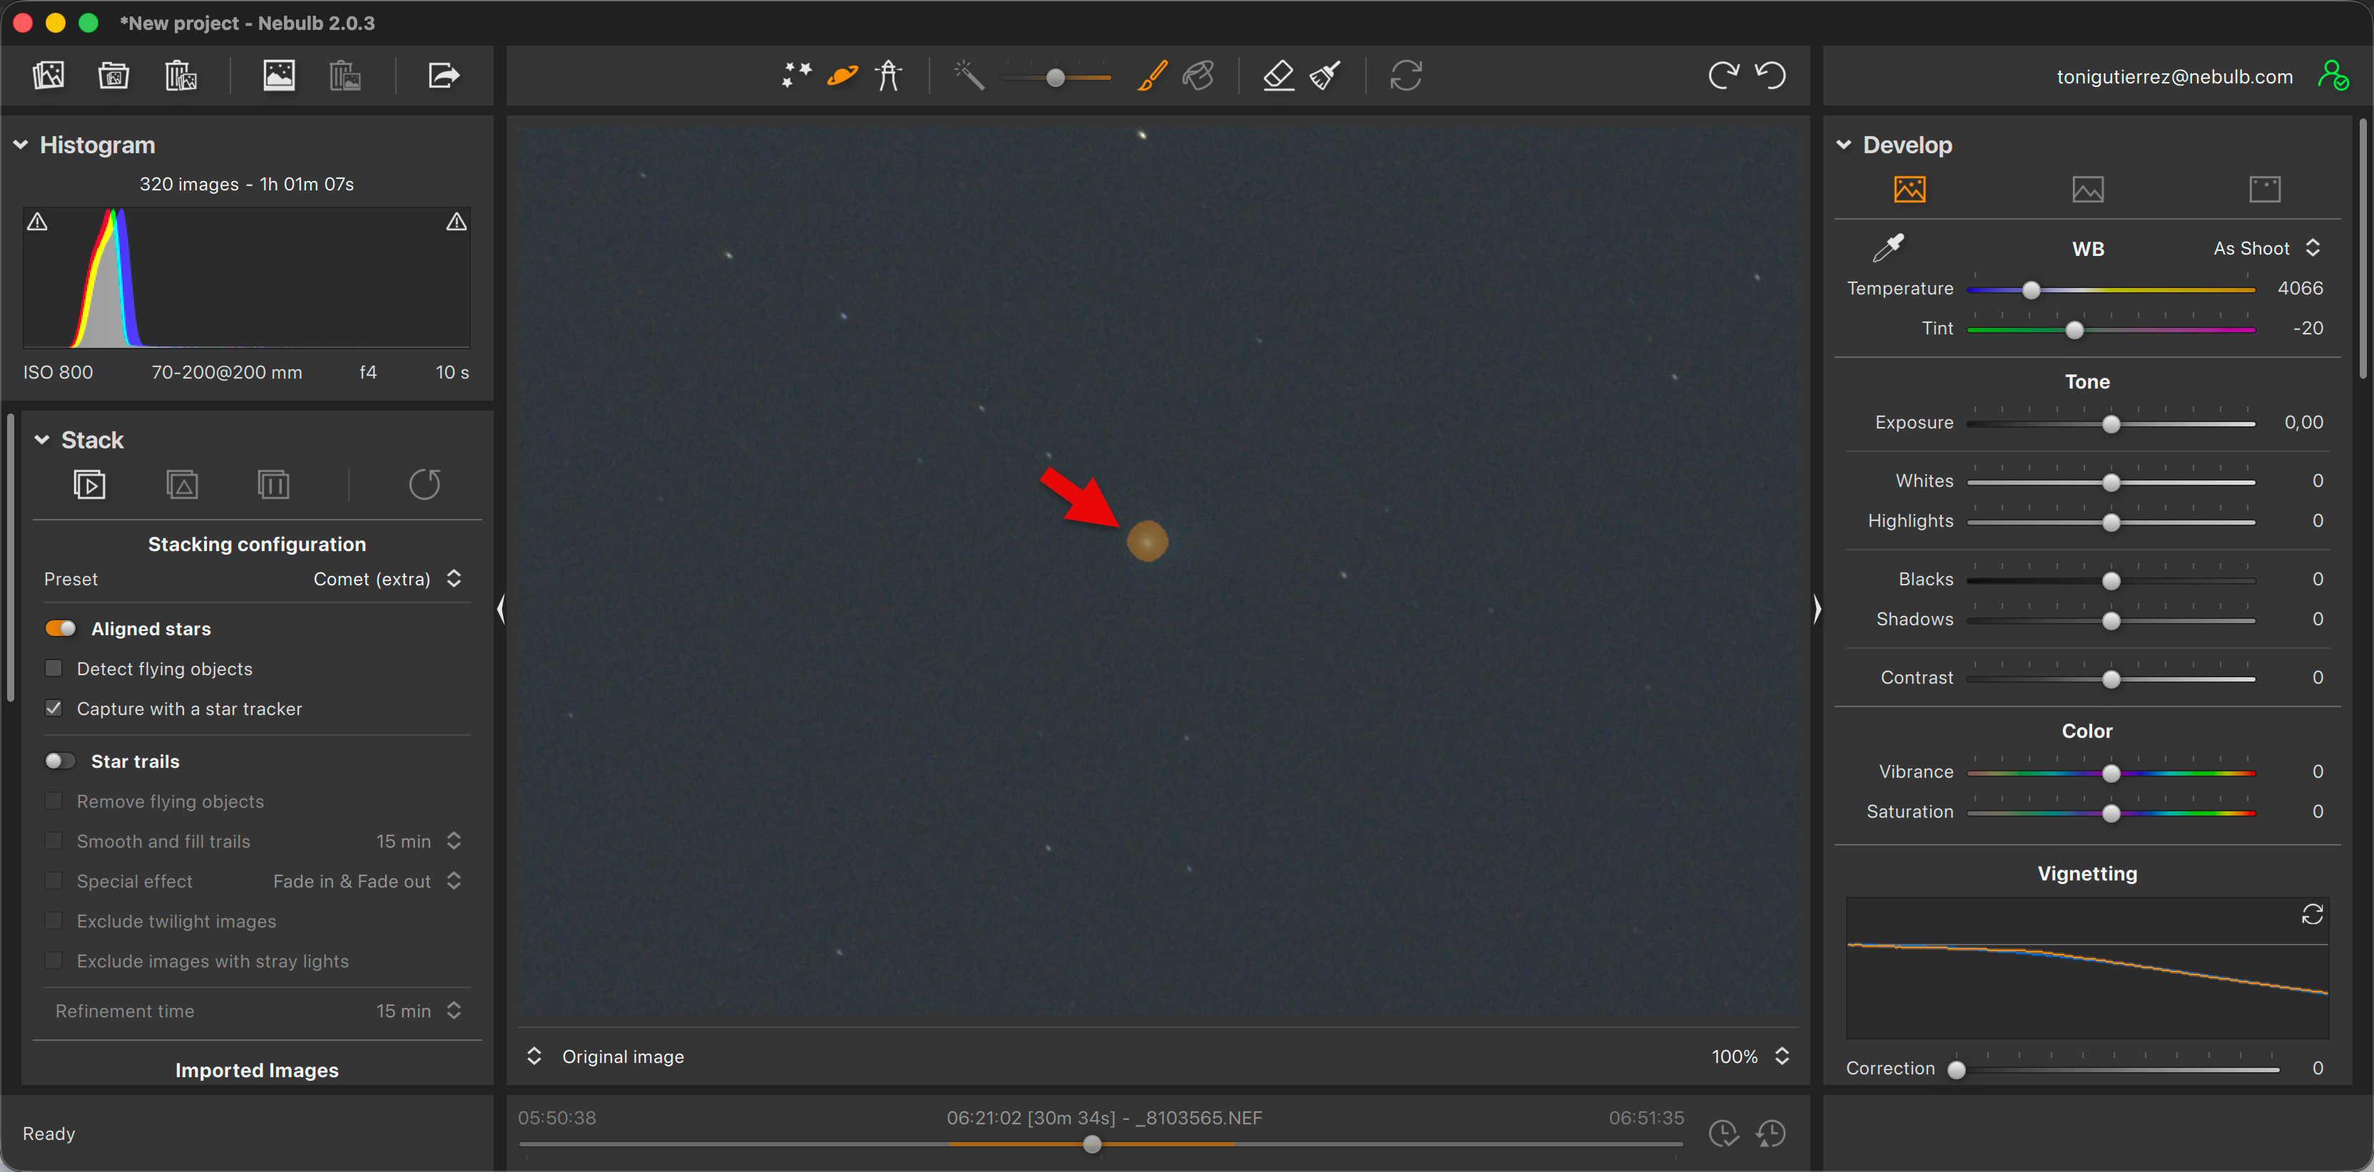This screenshot has height=1172, width=2374.
Task: Click the user account status icon
Action: pyautogui.click(x=2333, y=76)
